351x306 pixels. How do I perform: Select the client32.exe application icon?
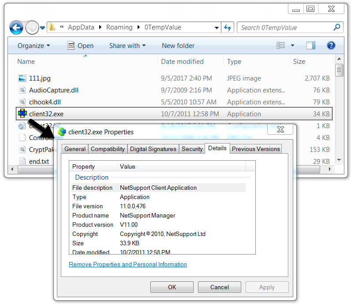[22, 114]
